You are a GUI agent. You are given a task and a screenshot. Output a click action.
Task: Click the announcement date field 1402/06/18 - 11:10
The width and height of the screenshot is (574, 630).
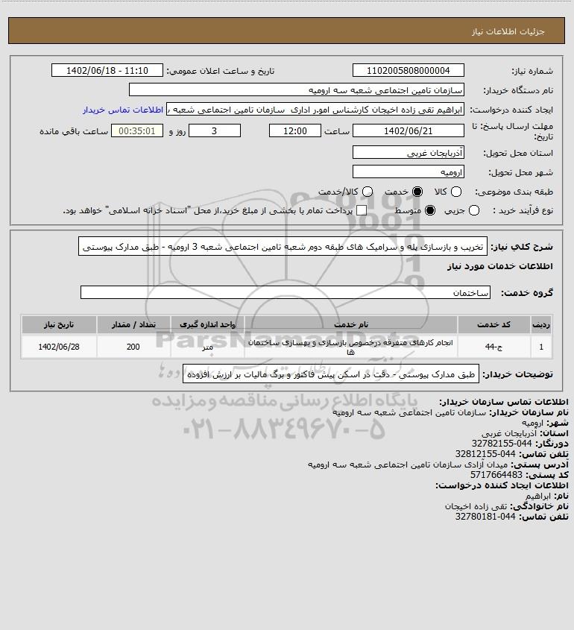coord(107,71)
